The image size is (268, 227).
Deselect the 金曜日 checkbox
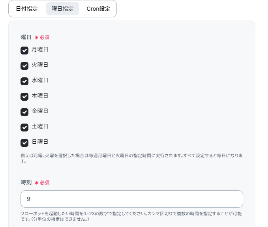(24, 112)
